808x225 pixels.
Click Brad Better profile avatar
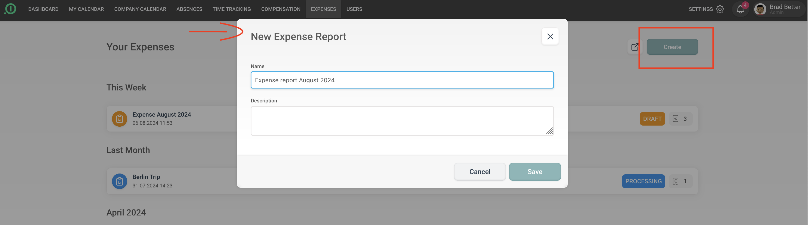(760, 9)
